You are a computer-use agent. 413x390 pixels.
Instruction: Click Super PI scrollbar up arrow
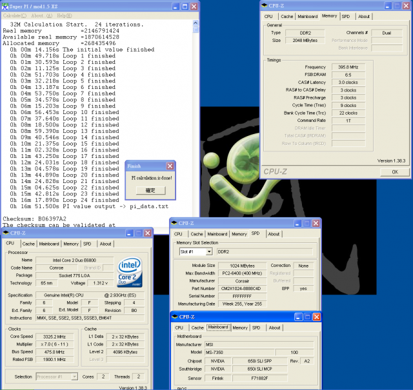pyautogui.click(x=196, y=23)
